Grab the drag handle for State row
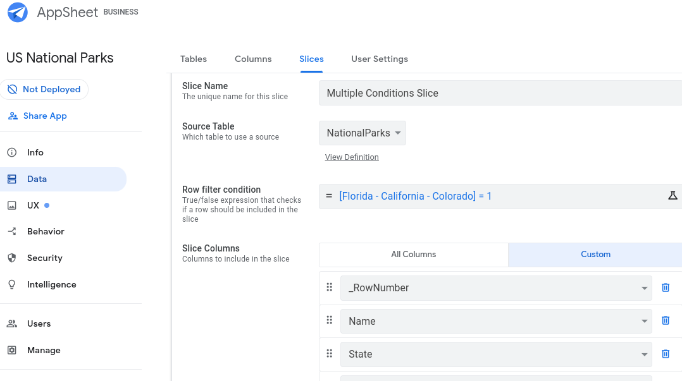 pyautogui.click(x=329, y=354)
